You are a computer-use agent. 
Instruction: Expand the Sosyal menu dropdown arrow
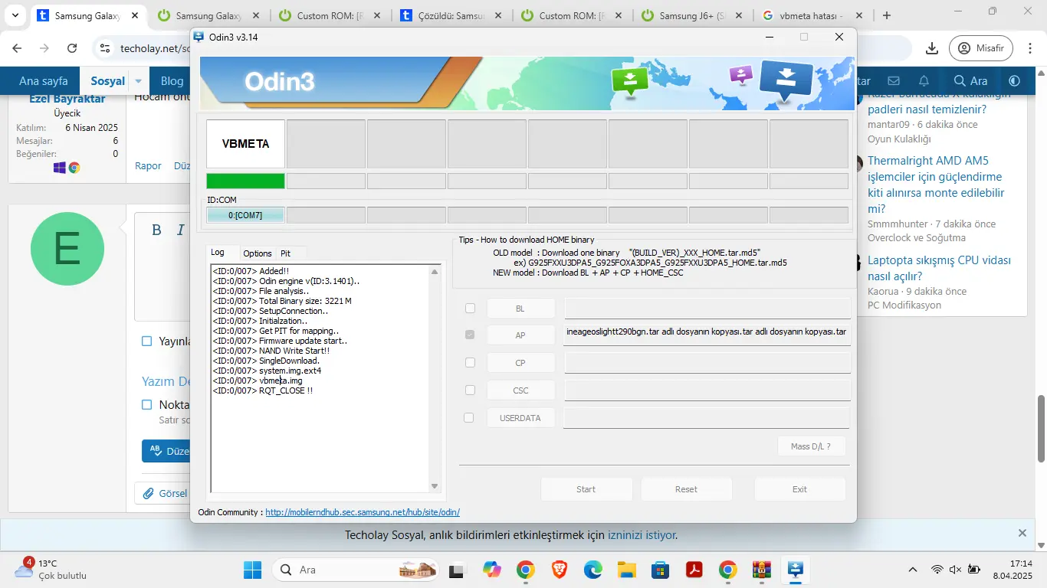click(x=139, y=80)
